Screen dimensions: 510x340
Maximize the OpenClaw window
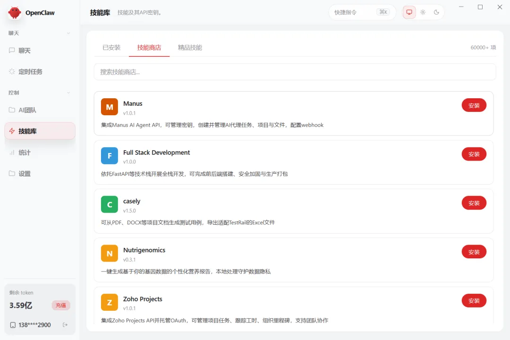click(x=480, y=7)
